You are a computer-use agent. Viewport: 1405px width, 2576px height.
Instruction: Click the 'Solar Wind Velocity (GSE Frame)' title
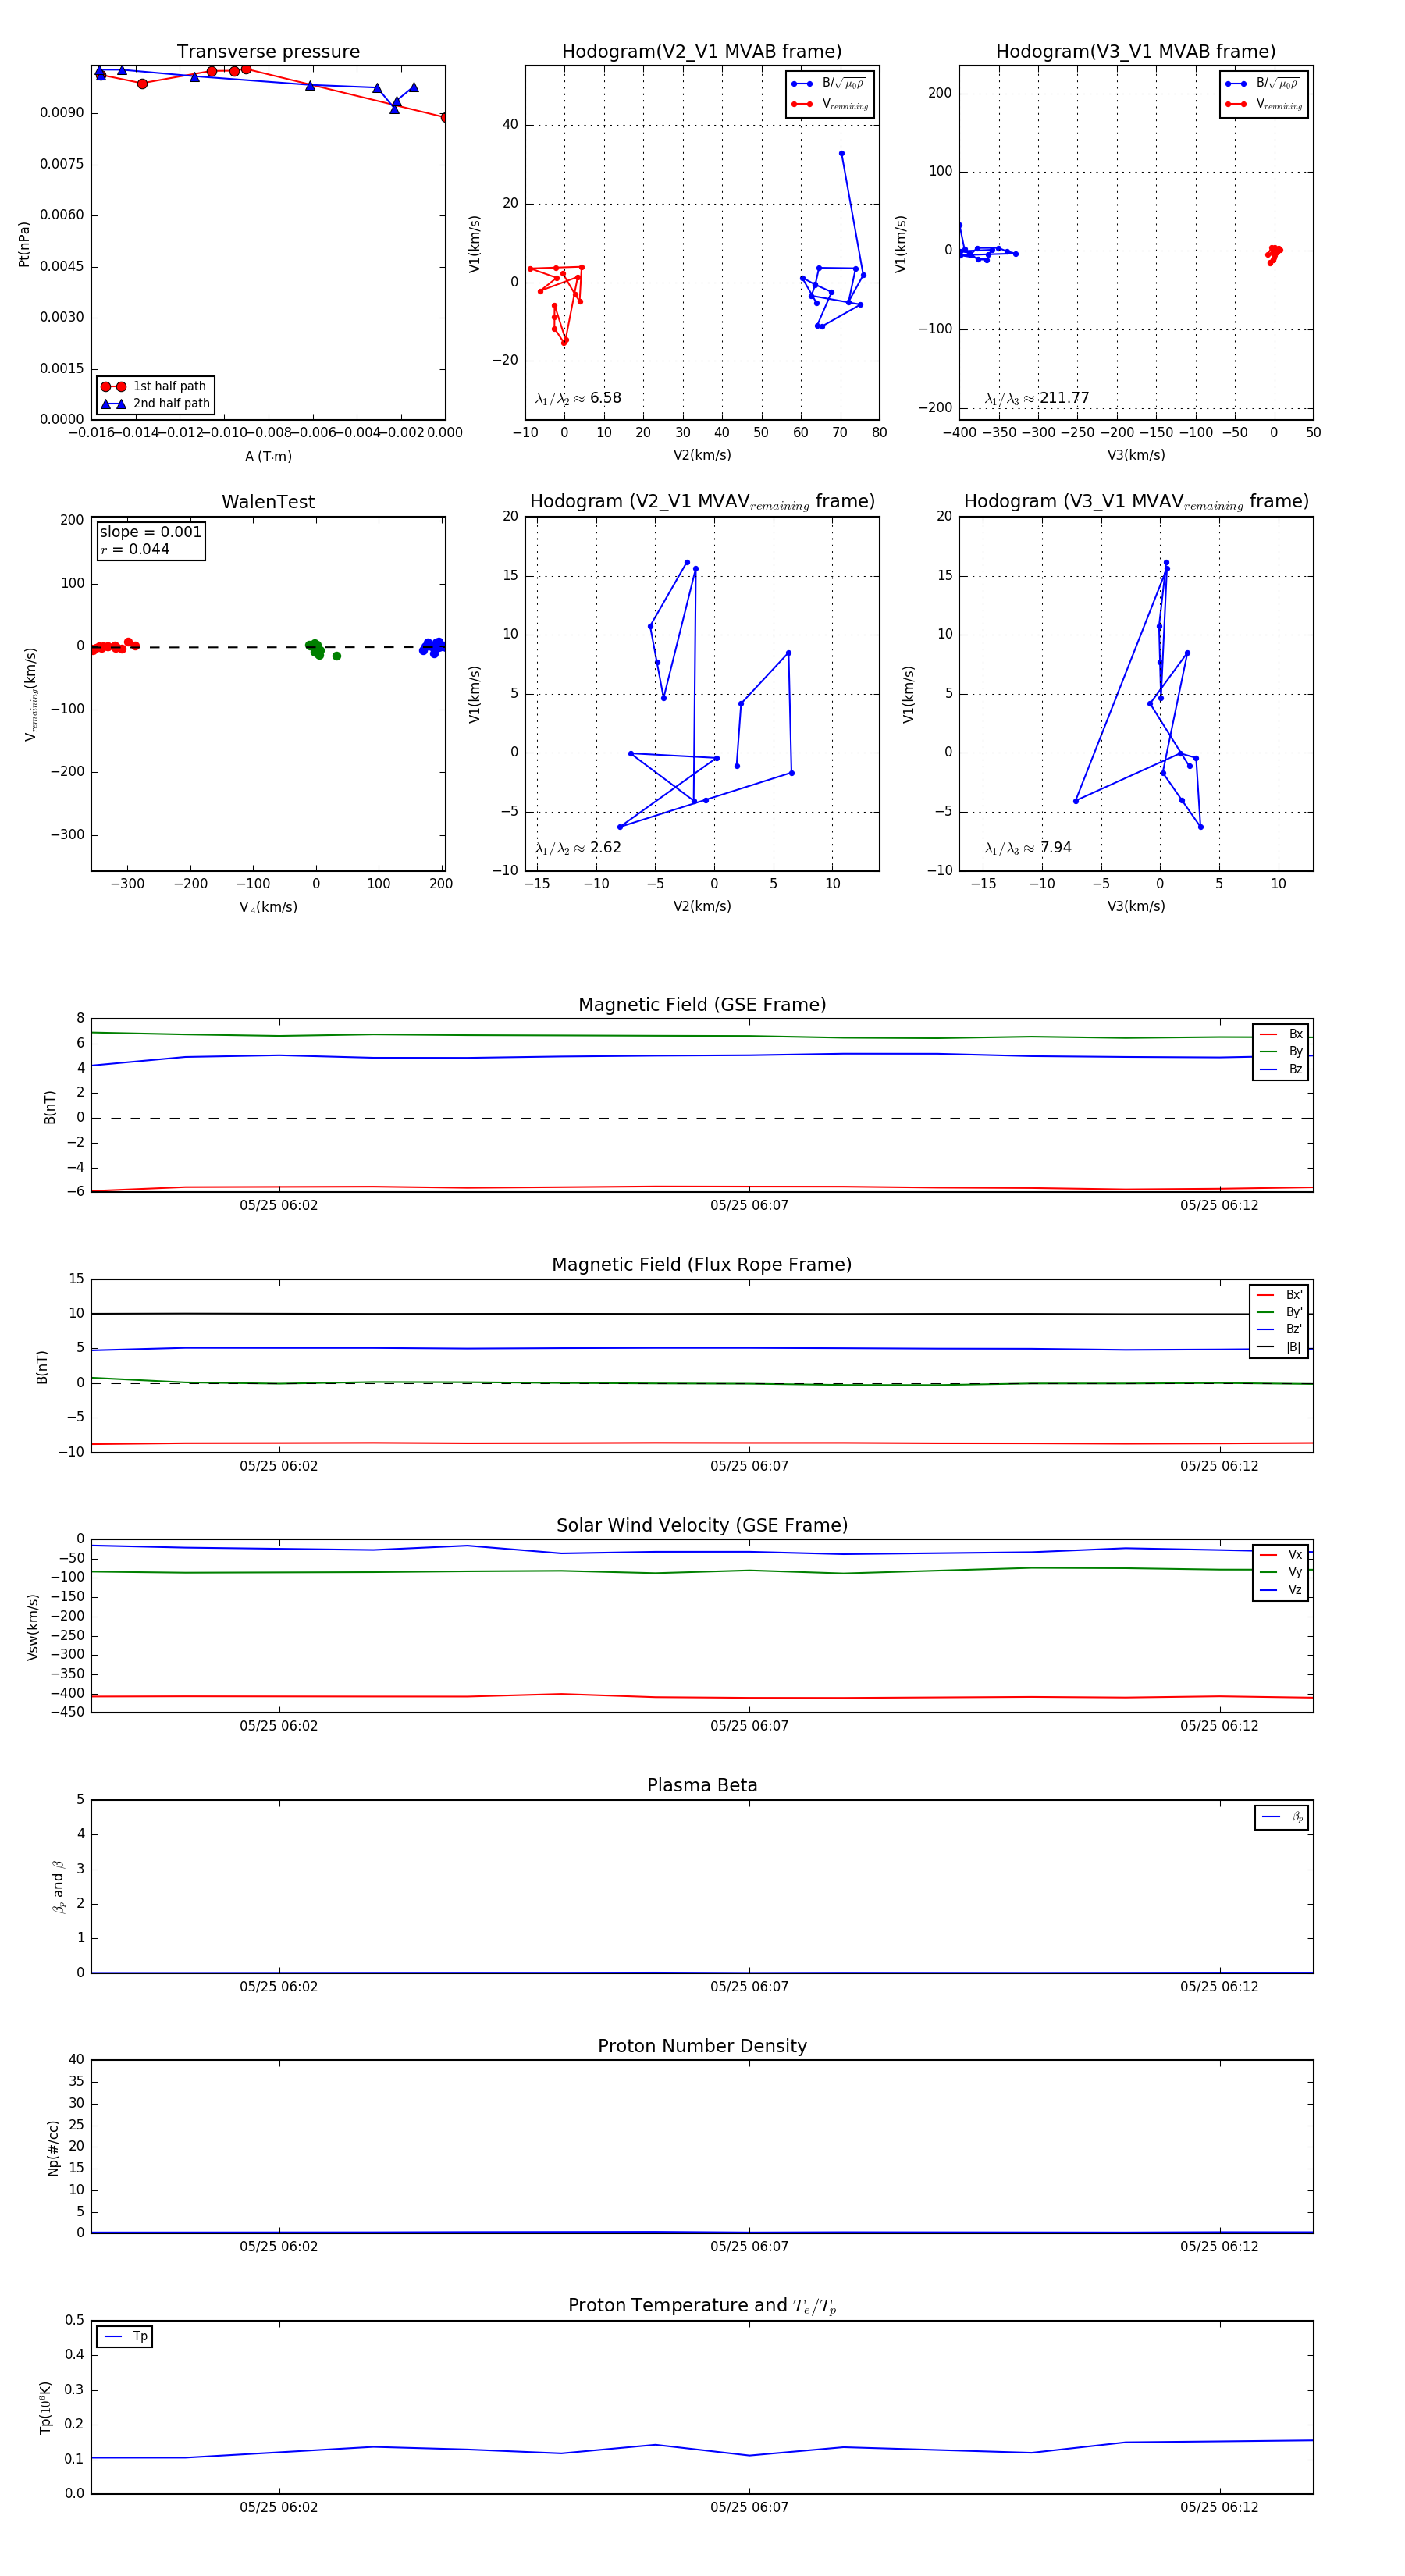pos(702,1525)
